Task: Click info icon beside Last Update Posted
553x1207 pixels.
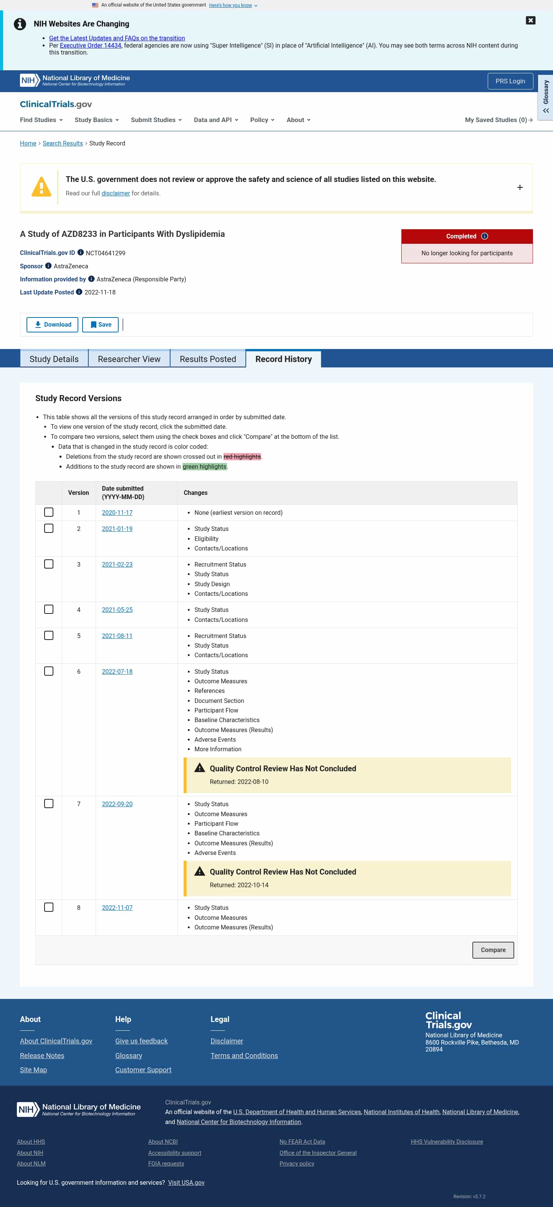Action: (79, 292)
